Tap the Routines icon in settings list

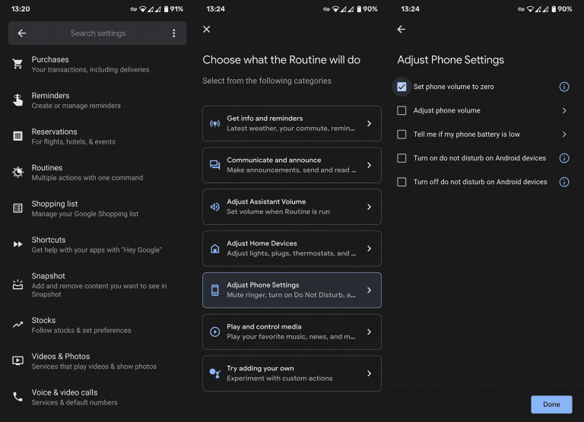point(17,173)
